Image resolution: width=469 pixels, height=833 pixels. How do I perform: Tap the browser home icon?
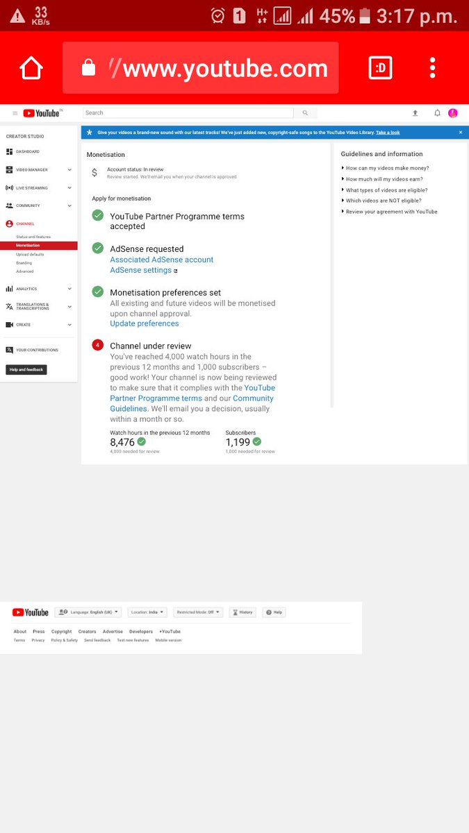(31, 68)
